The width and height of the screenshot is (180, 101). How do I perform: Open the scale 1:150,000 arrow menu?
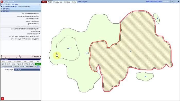[x=40, y=57]
